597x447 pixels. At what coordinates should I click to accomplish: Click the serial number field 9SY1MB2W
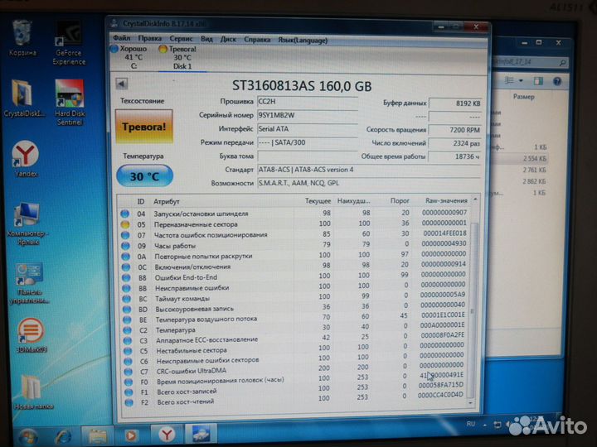(308, 116)
